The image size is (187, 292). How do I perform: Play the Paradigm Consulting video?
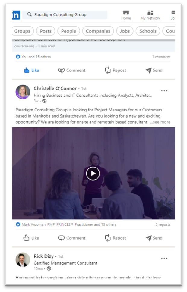pyautogui.click(x=93, y=173)
